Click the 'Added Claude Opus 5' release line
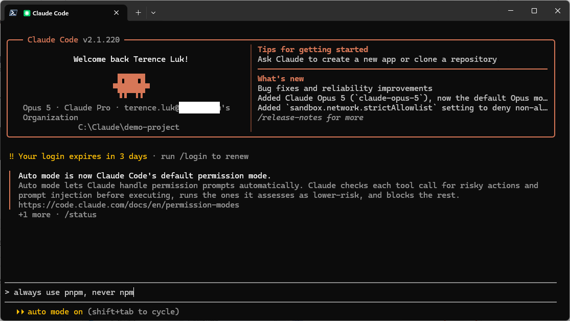The image size is (570, 321). (402, 98)
